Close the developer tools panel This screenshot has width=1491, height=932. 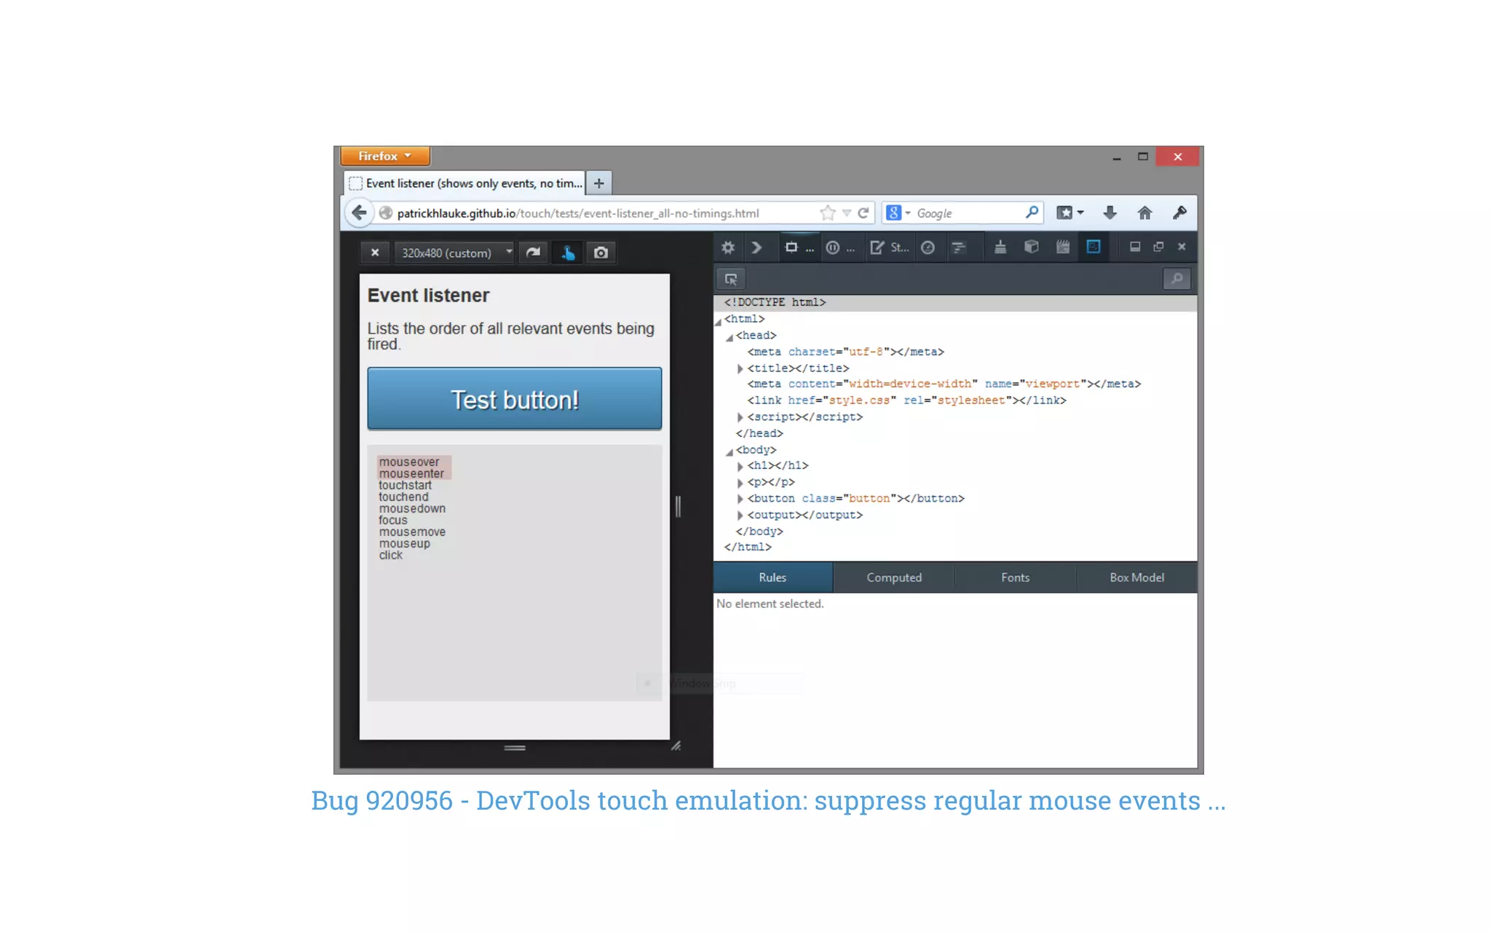(1182, 247)
